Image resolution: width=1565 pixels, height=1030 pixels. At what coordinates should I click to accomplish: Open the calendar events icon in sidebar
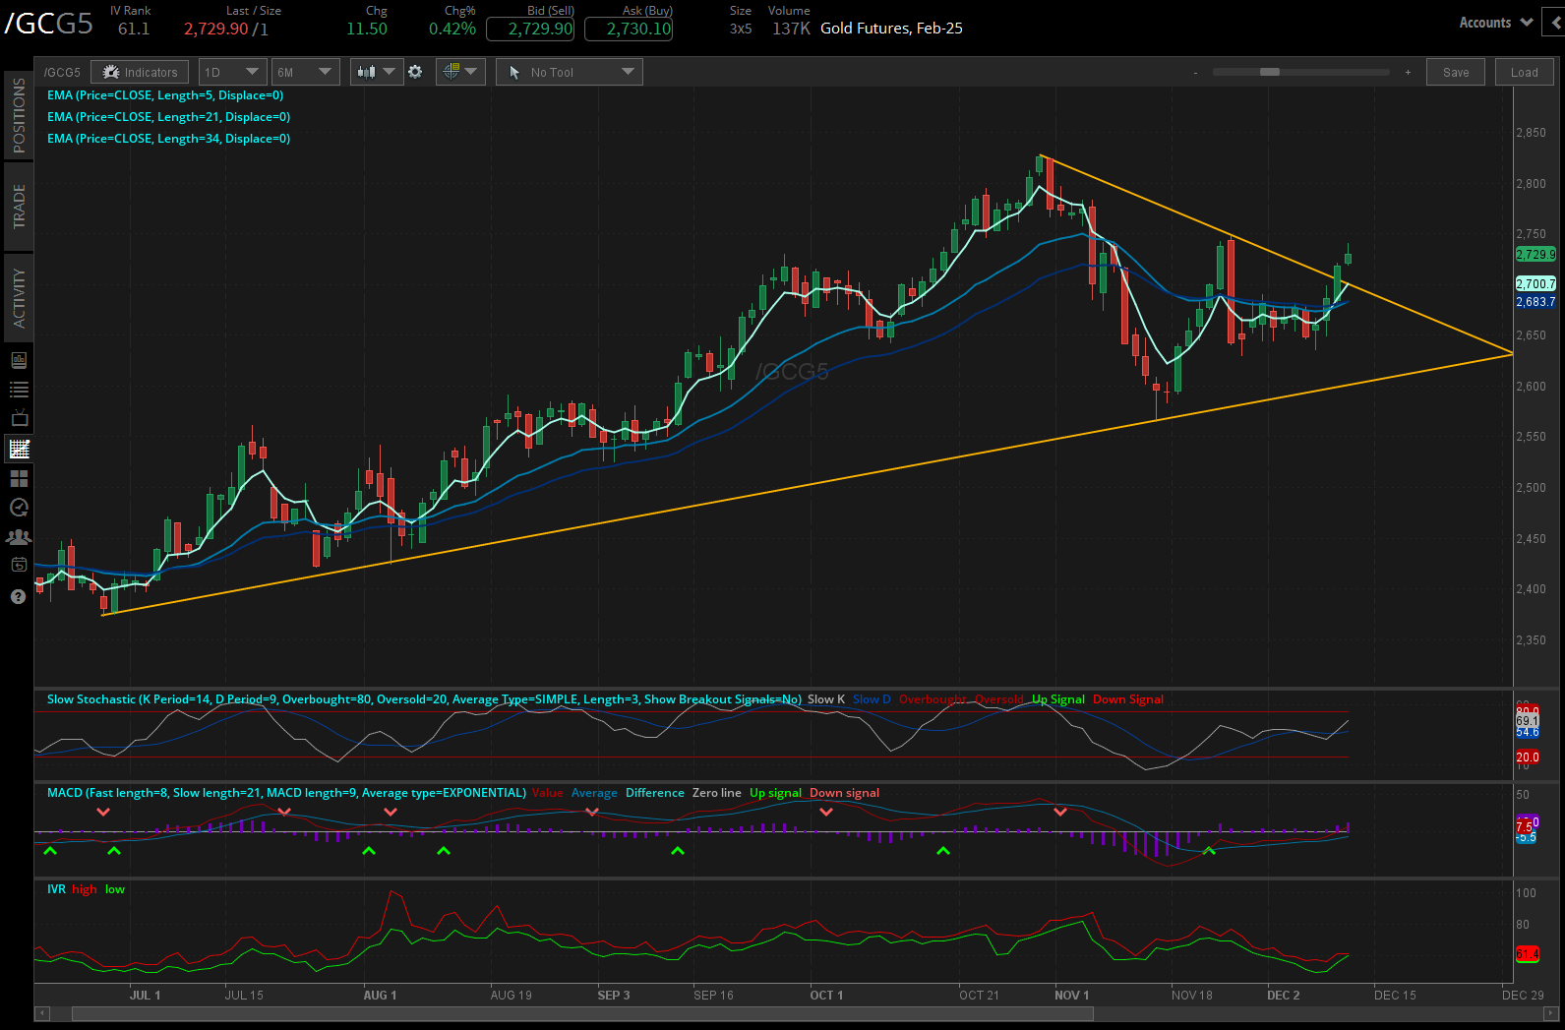click(x=19, y=565)
